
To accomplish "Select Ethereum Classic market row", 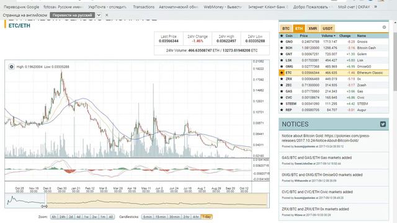I will click(x=334, y=73).
